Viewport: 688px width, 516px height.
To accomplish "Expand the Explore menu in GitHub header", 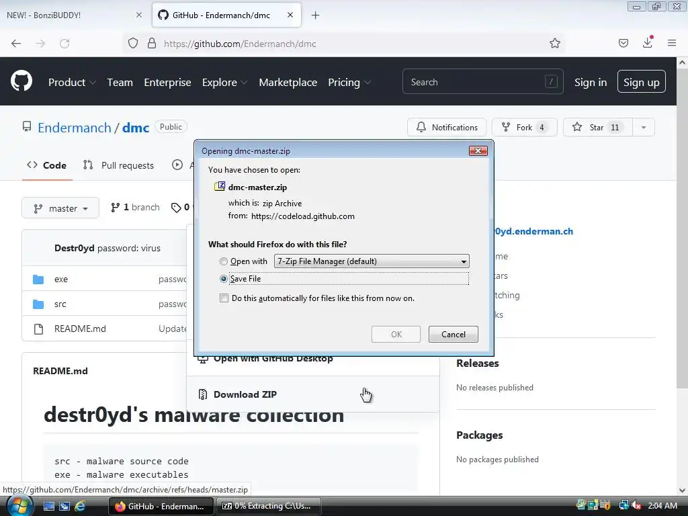I will (224, 82).
